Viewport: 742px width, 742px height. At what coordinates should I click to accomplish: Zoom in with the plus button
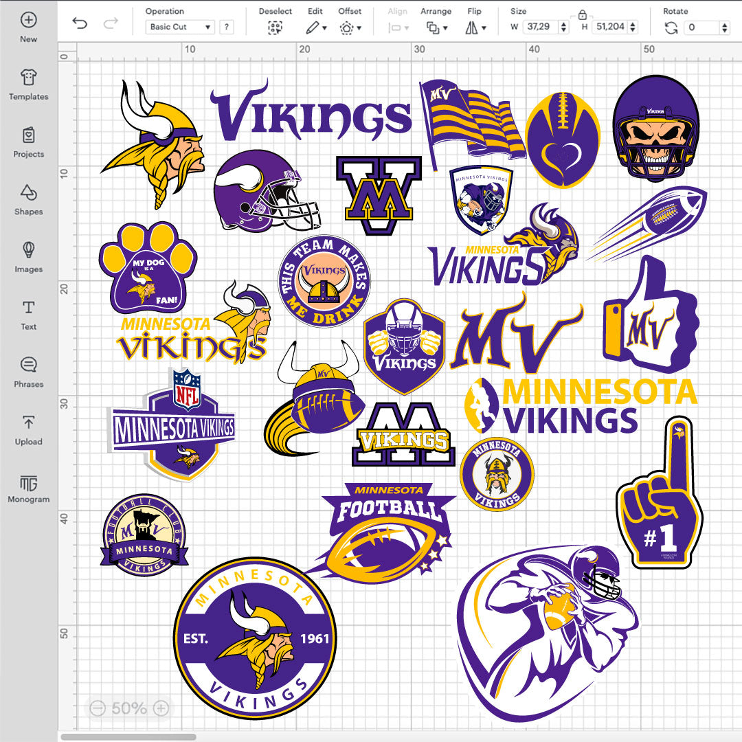tap(161, 708)
